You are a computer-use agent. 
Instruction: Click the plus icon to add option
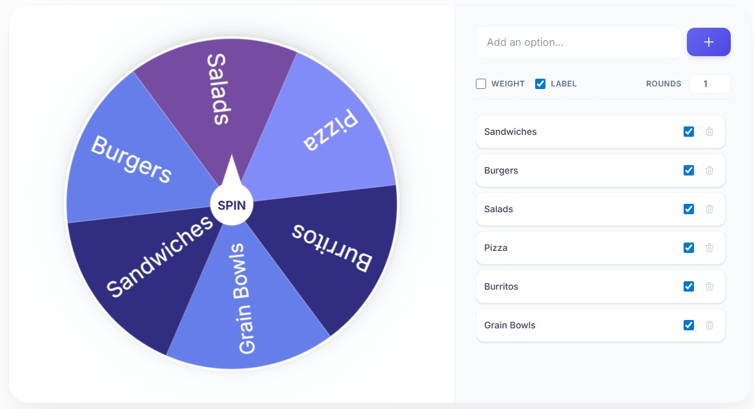point(708,43)
